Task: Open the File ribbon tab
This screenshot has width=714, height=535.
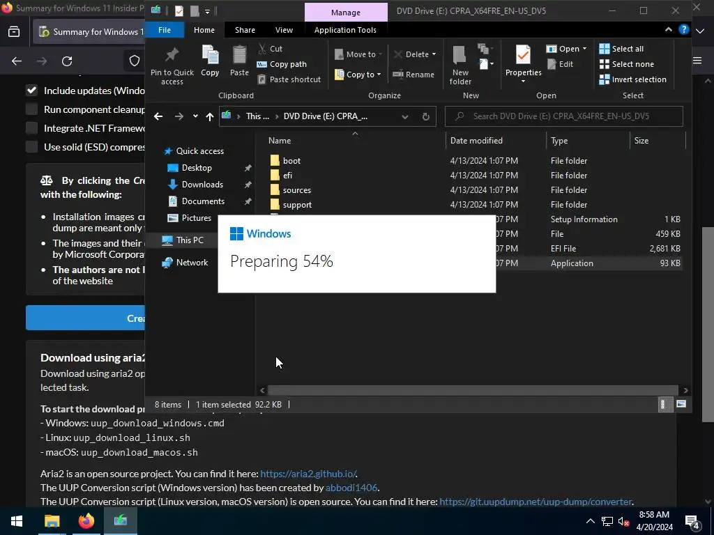Action: pyautogui.click(x=165, y=30)
